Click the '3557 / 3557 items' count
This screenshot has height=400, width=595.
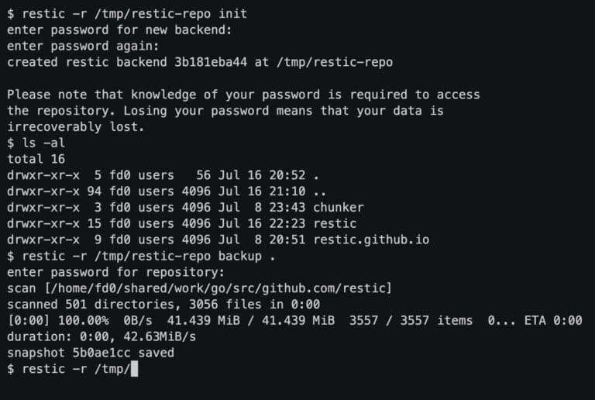coord(411,321)
